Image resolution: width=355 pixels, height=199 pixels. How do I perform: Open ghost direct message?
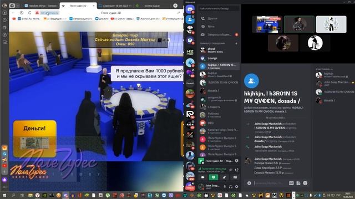click(x=219, y=50)
